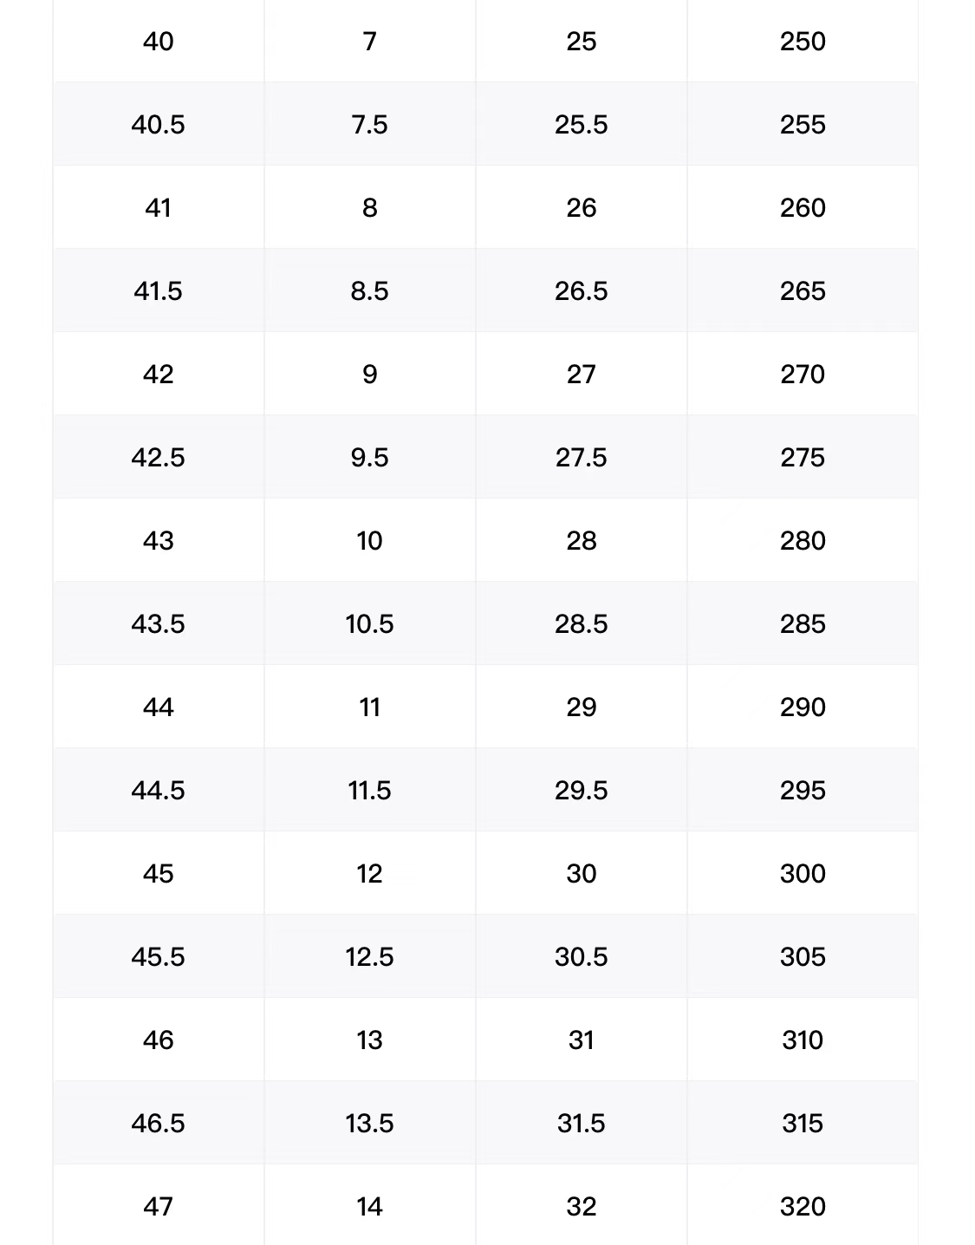The height and width of the screenshot is (1245, 975).
Task: Select the 270 millimeter value
Action: pos(803,374)
